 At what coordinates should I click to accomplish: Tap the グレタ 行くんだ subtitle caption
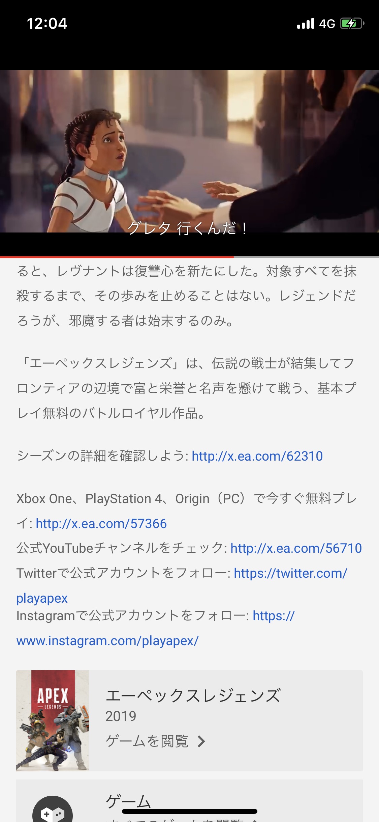[187, 228]
